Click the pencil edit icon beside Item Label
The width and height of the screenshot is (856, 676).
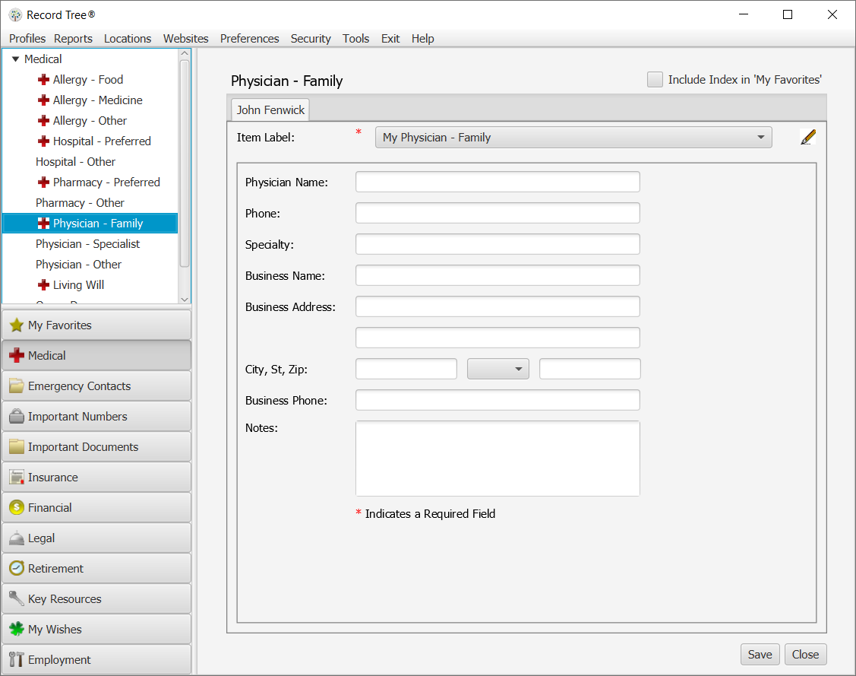[x=807, y=137]
